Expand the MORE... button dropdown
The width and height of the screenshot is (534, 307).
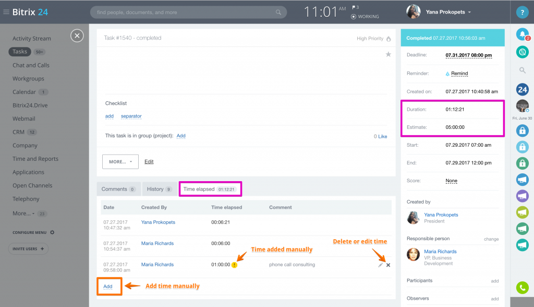click(x=120, y=162)
